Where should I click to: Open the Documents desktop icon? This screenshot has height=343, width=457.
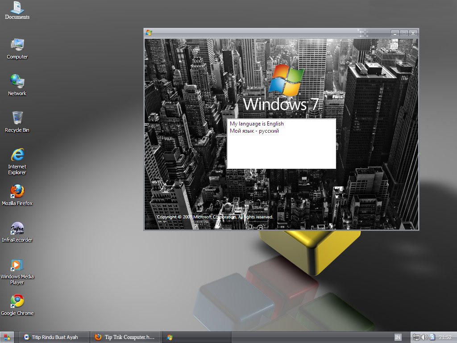pos(17,11)
